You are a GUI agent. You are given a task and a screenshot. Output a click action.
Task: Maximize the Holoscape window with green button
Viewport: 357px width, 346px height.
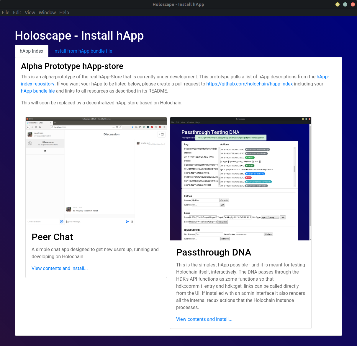pyautogui.click(x=345, y=4)
